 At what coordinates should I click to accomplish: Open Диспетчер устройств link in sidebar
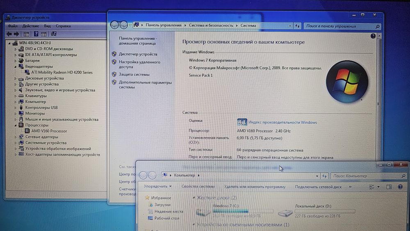(138, 54)
